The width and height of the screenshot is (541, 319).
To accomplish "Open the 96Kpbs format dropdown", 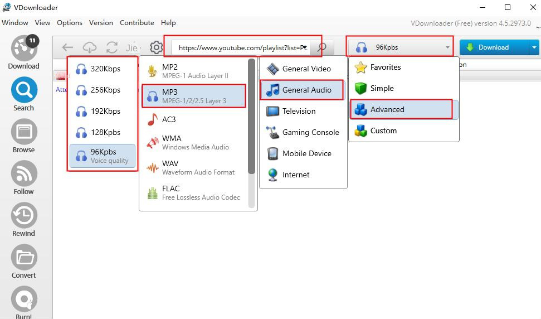I will point(400,47).
